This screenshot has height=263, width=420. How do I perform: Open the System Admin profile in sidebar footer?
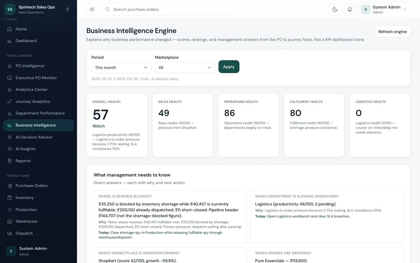38,251
